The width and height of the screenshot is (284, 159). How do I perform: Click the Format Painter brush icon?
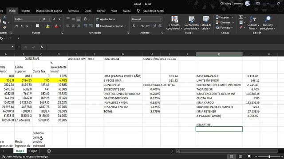[x=4, y=27]
